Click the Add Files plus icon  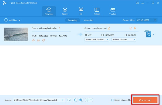tap(6, 20)
